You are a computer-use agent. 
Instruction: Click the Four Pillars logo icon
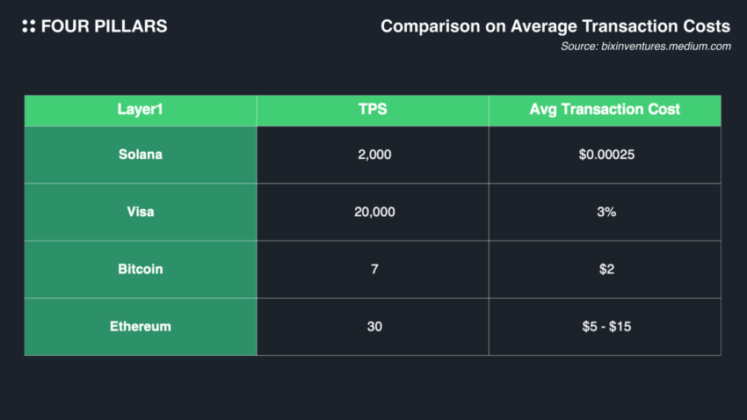[x=29, y=26]
